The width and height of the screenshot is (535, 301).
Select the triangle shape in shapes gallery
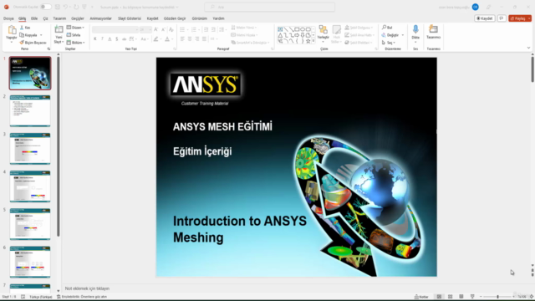click(280, 35)
